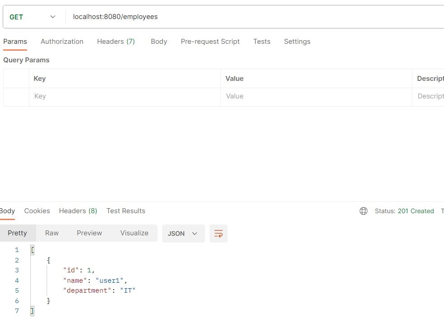Click the empty query param Value field
The width and height of the screenshot is (444, 332).
(x=316, y=96)
